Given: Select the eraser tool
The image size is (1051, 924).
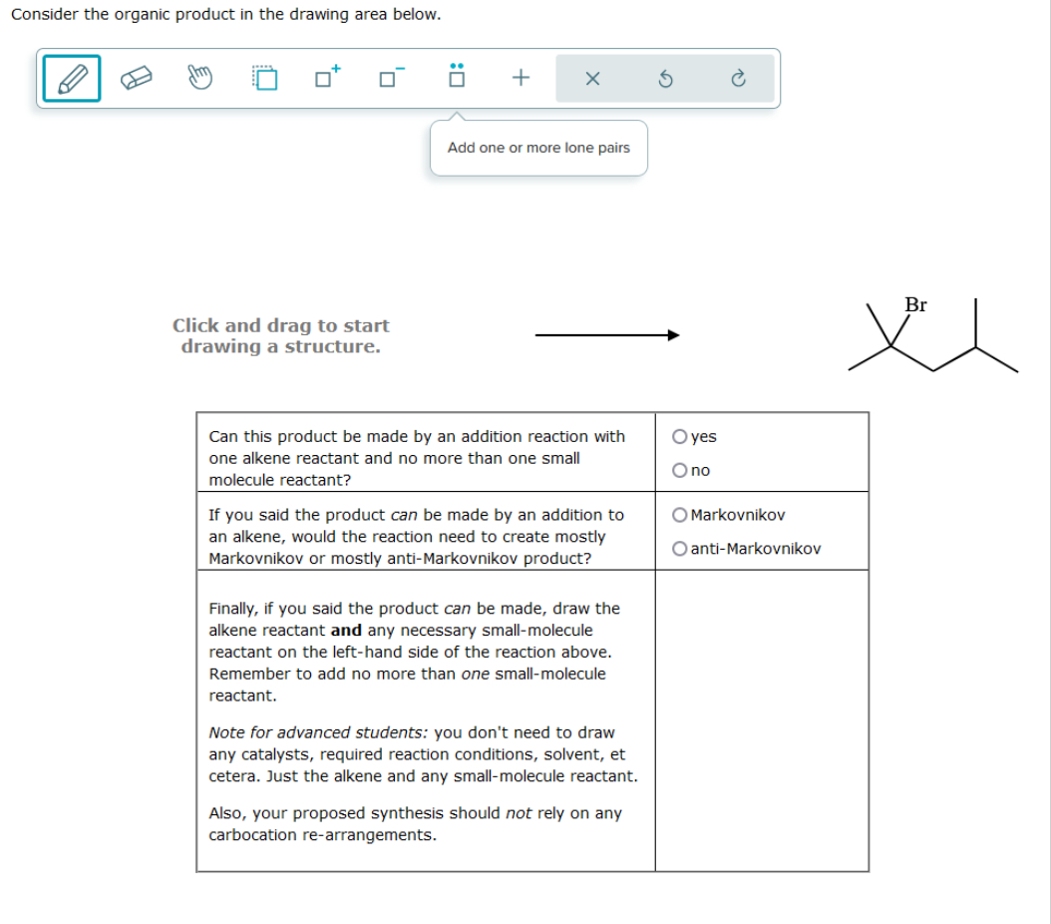Looking at the screenshot, I should (135, 78).
